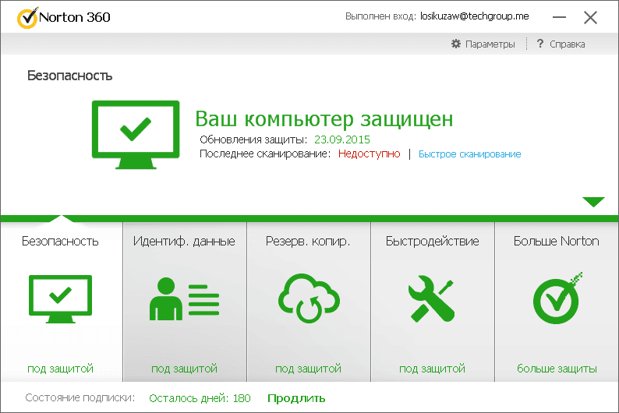Click the large green protected monitor icon
The width and height of the screenshot is (619, 413).
pyautogui.click(x=136, y=135)
